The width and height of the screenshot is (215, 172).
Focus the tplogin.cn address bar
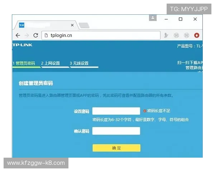point(101,35)
